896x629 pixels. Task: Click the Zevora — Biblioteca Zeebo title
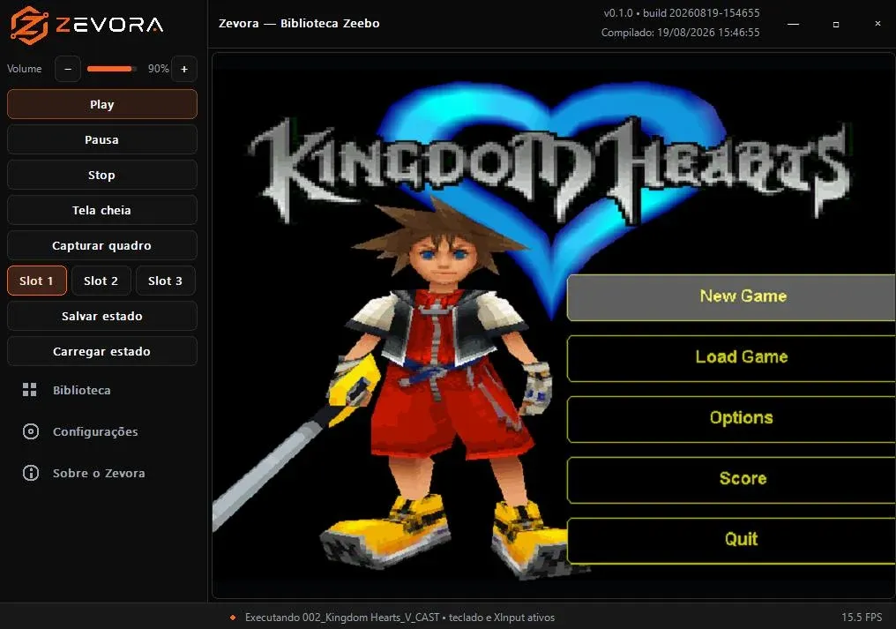pos(299,24)
